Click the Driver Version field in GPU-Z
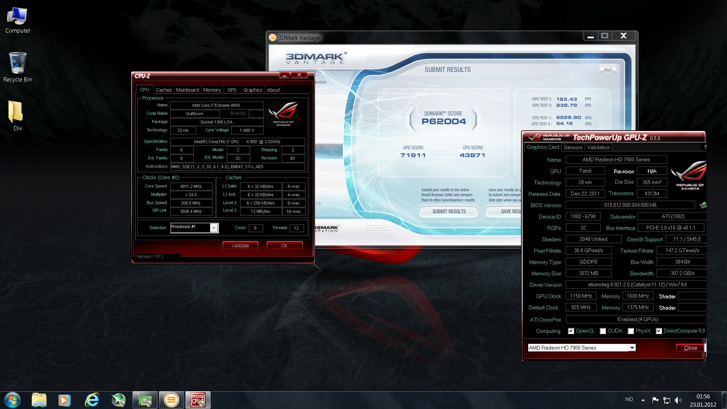This screenshot has height=409, width=727. [636, 284]
